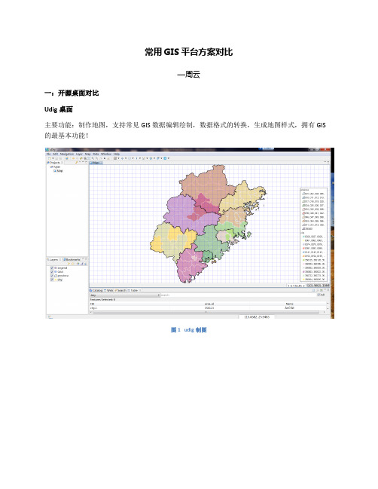Toggle visibility of the city layer
378x489 pixels.
tap(52, 280)
